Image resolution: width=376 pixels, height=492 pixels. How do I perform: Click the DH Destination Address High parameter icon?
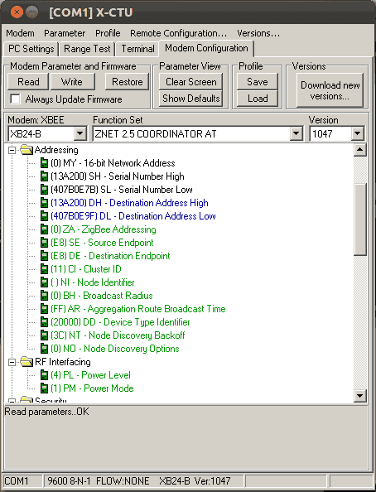pyautogui.click(x=44, y=203)
